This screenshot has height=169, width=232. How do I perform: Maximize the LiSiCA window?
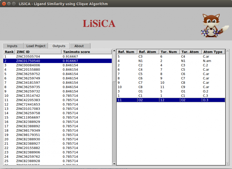point(14,4)
